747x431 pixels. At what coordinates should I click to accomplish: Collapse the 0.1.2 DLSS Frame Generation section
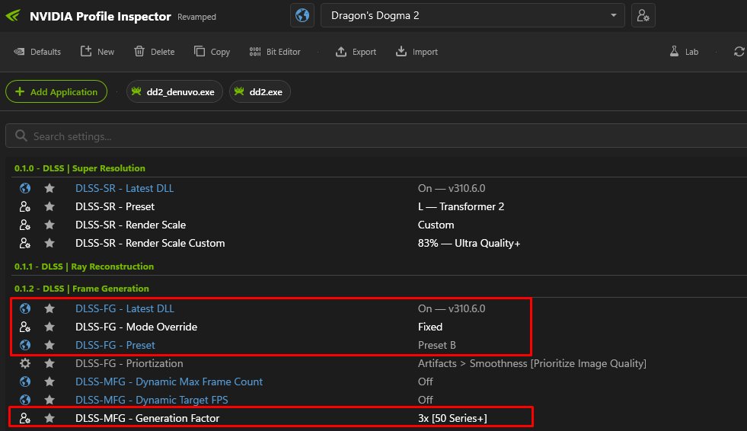[81, 288]
